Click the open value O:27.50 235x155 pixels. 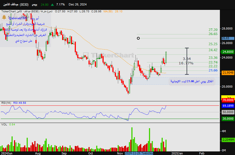tap(60, 11)
